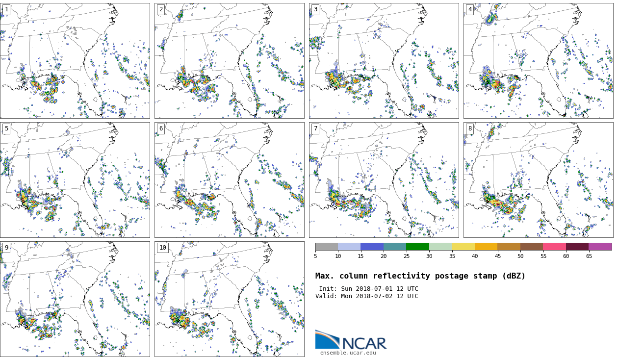The height and width of the screenshot is (357, 618).
Task: Click the Valid Mon 2018-07-02 12 UTC text
Action: coord(367,296)
